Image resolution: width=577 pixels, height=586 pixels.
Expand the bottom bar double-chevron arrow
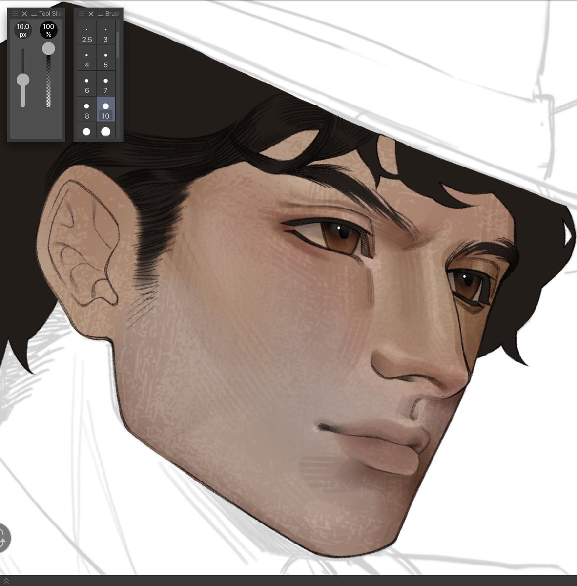pos(6,581)
